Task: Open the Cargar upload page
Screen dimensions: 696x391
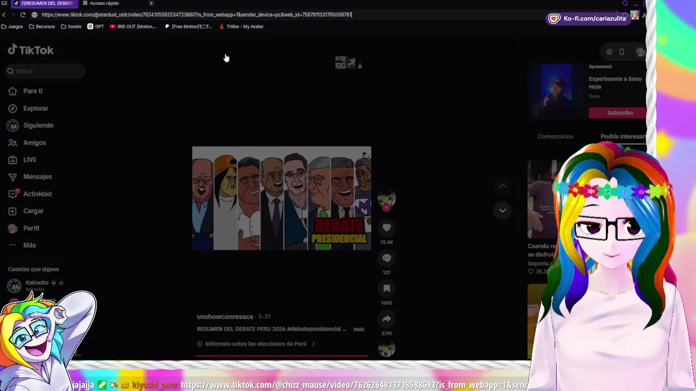Action: [26, 211]
